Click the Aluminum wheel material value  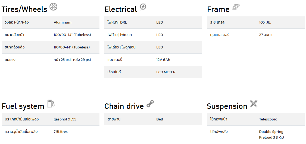point(63,22)
